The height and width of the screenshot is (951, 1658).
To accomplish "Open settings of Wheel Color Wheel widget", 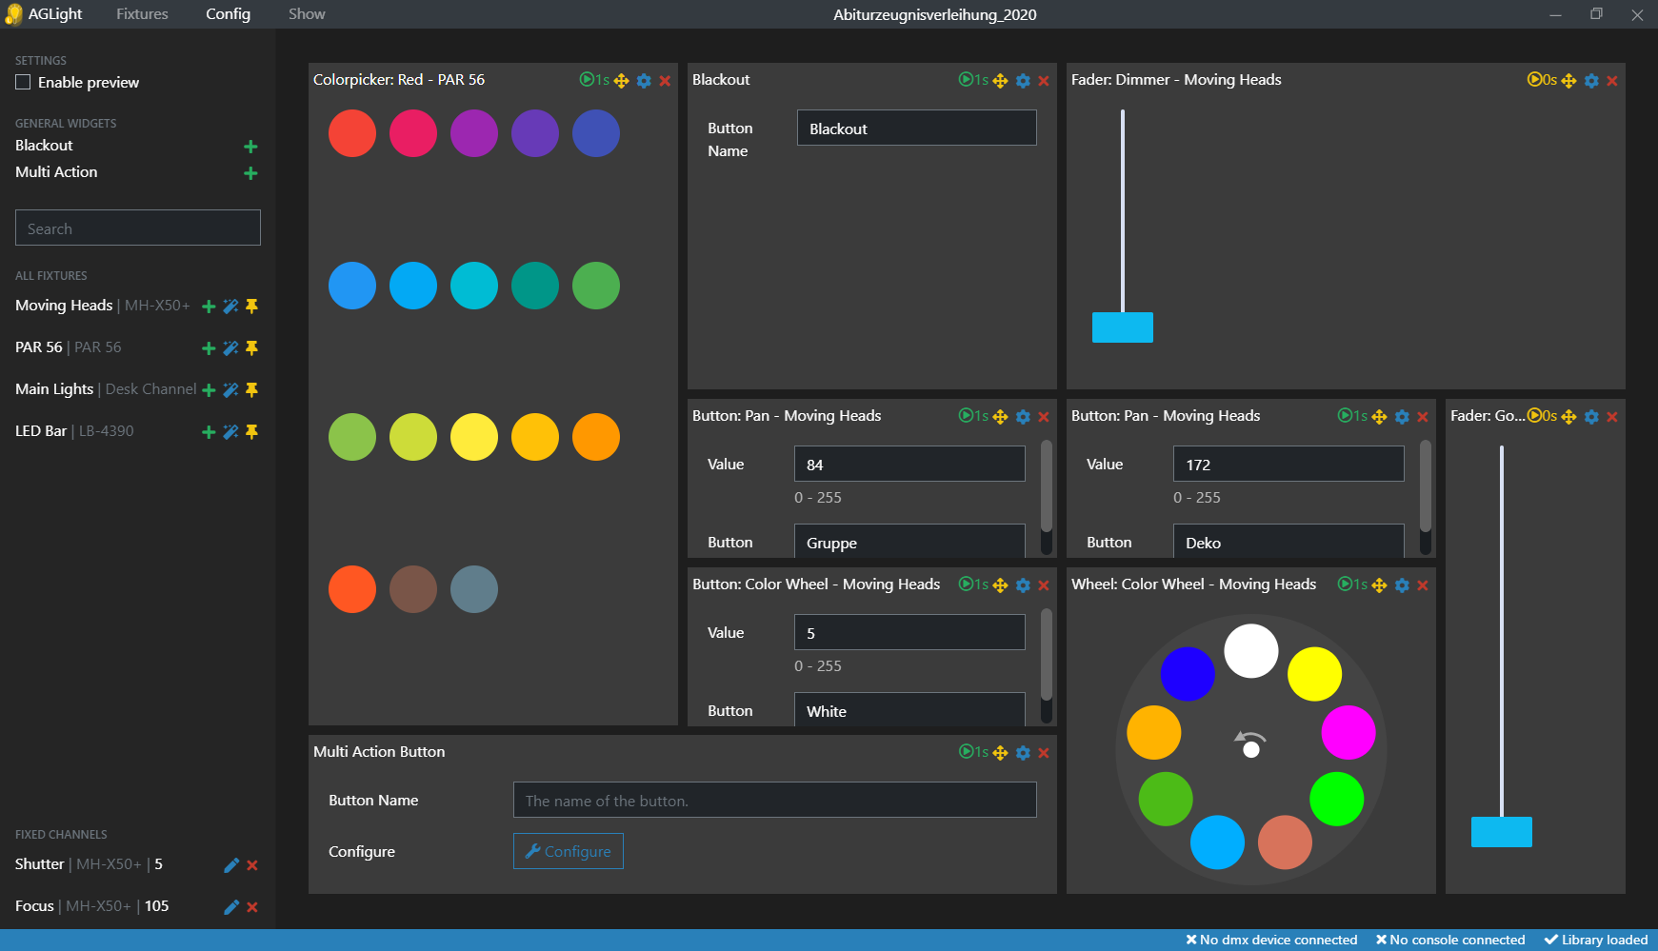I will [x=1402, y=585].
